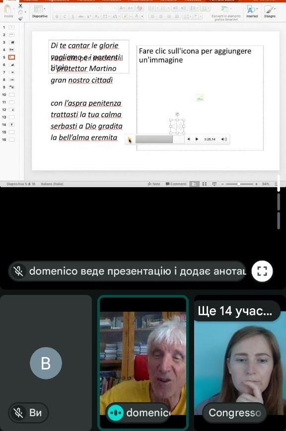Select slide 9 thumbnail in the panel
This screenshot has width=286, height=431.
(12, 87)
